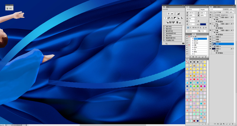The width and height of the screenshot is (237, 126).
Task: Add a Vibrance adjustment
Action: [166, 18]
